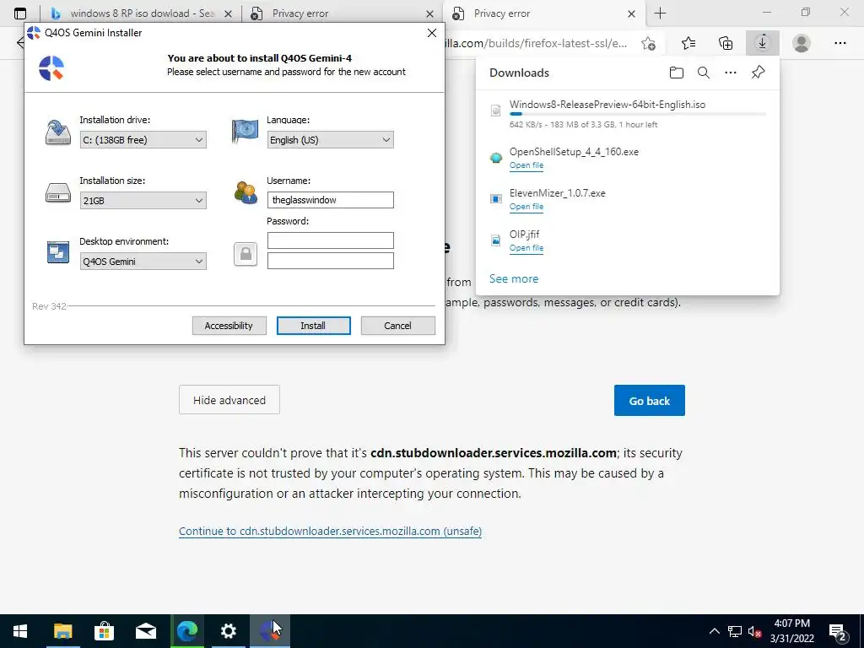Screen dimensions: 864x648
Task: Open file link for OpenShellSetup_4_4_160.exe
Action: 526,165
